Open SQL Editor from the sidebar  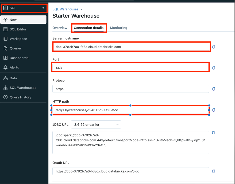tap(18, 29)
